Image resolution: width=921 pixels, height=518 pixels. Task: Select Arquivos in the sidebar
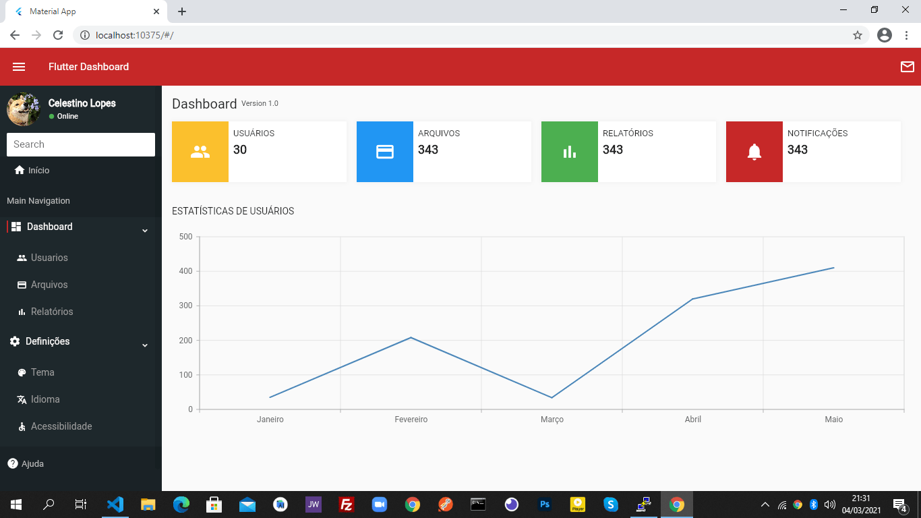[50, 284]
